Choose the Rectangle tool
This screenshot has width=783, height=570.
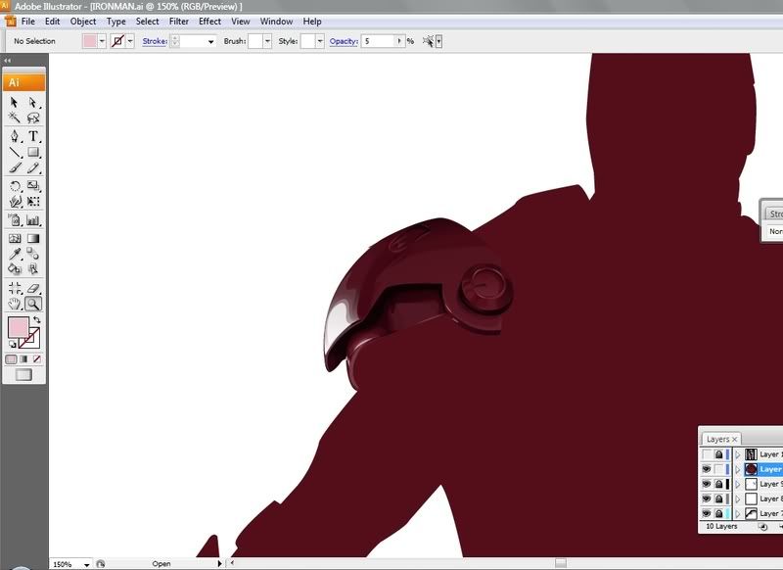[33, 152]
